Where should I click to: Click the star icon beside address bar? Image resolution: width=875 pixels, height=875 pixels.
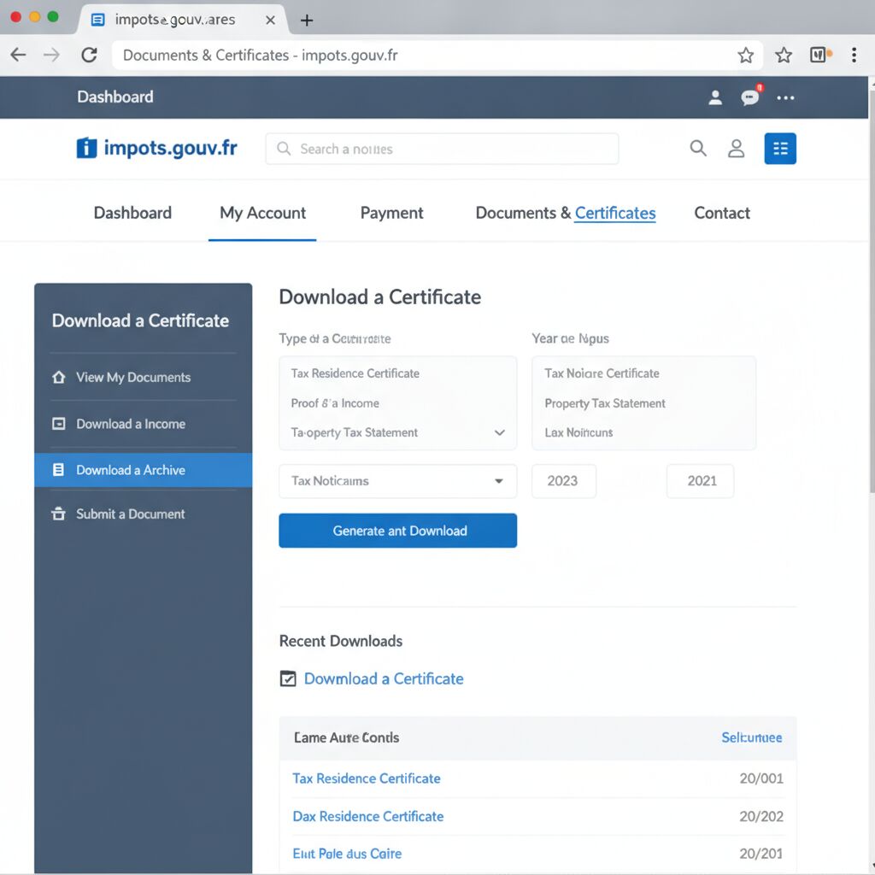784,56
